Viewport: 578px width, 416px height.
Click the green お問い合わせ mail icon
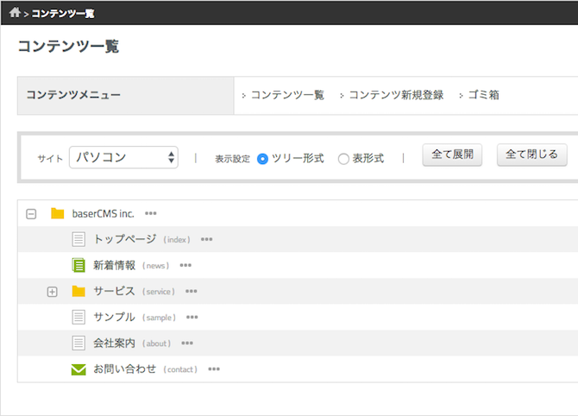[79, 369]
